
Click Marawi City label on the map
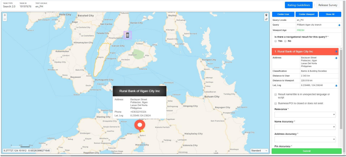(142, 145)
